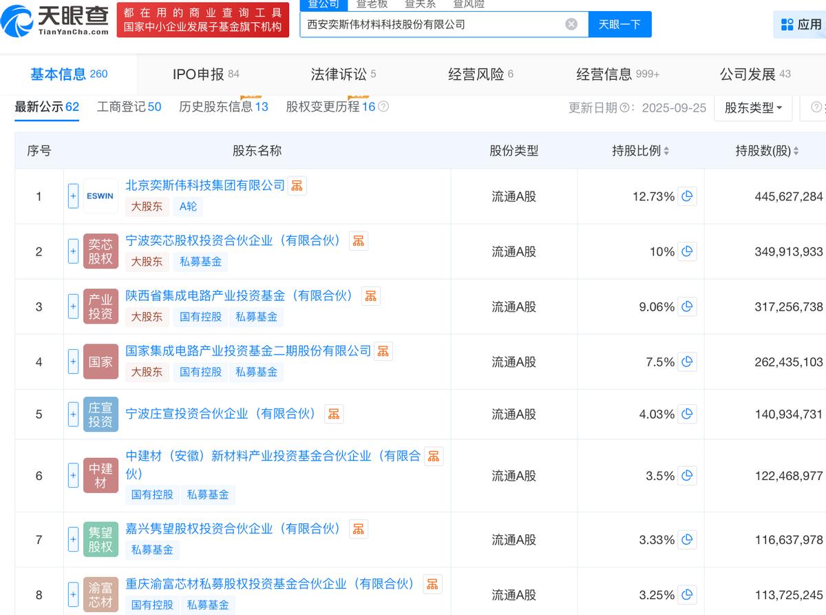This screenshot has height=615, width=826.
Task: Show pie chart for 3.5% shareholding
Action: coord(687,476)
